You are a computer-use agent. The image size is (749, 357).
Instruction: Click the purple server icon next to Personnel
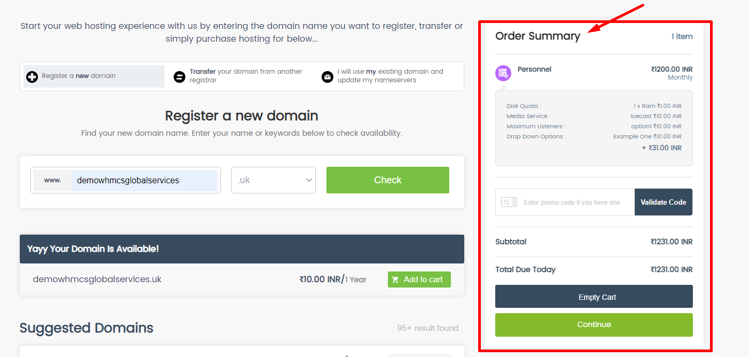coord(503,73)
